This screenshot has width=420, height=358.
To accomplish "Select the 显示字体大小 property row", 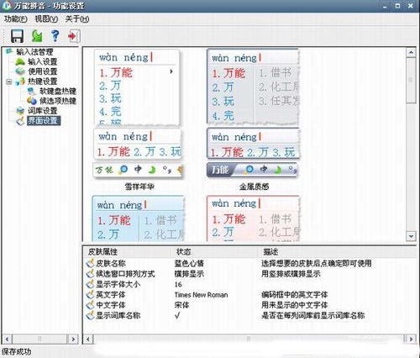I will coord(249,284).
